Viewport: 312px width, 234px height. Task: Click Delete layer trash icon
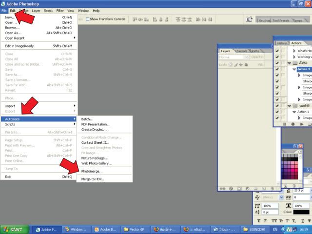click(272, 188)
